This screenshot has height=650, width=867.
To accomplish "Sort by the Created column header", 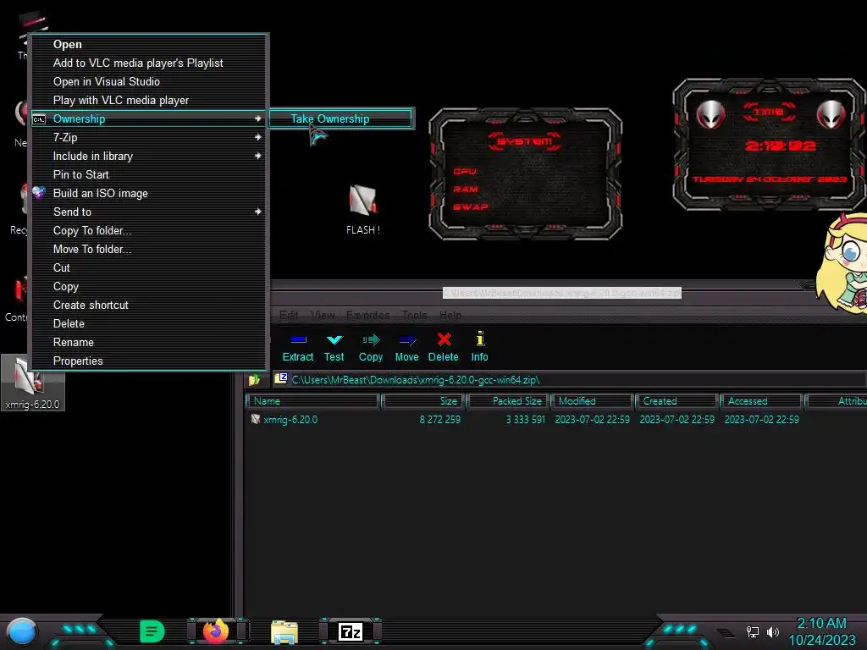I will tap(677, 401).
